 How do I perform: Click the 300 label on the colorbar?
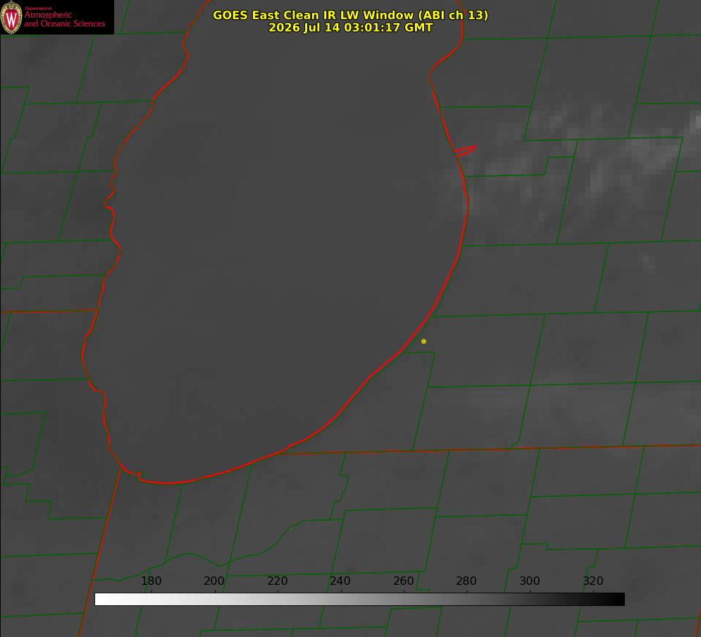click(530, 581)
